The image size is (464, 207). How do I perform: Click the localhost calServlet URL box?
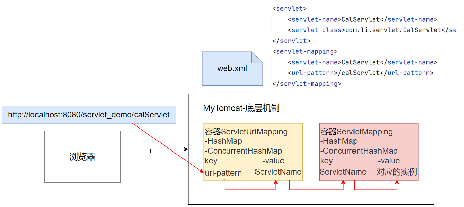click(x=89, y=115)
